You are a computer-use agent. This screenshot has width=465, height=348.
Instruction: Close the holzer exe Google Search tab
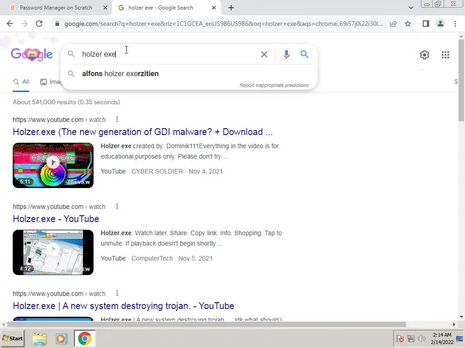click(214, 8)
